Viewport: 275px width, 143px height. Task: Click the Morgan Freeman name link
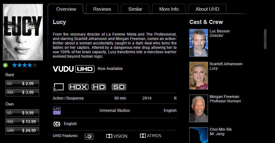224,97
